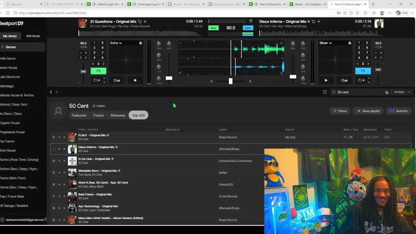The height and width of the screenshot is (234, 416).
Task: Decrease left deck loop size with down chevron
Action: (x=104, y=82)
